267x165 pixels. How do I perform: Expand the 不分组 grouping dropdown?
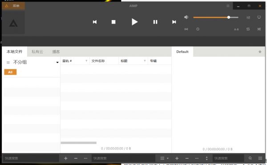pos(57,62)
